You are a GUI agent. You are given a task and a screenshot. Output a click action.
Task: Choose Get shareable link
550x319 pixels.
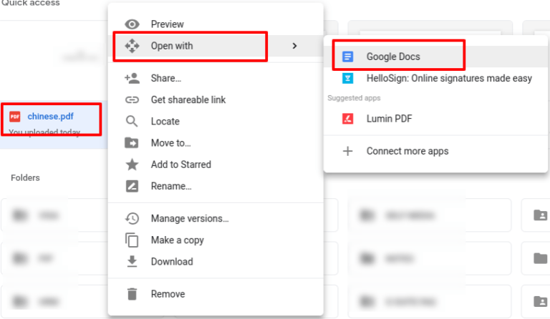tap(216, 100)
